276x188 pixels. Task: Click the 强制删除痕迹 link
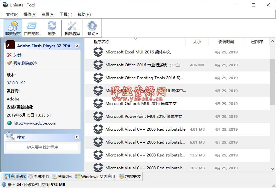pyautogui.click(x=25, y=63)
